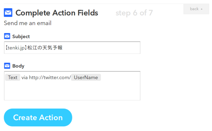Click the Create Action button
The width and height of the screenshot is (212, 131).
coord(38,117)
